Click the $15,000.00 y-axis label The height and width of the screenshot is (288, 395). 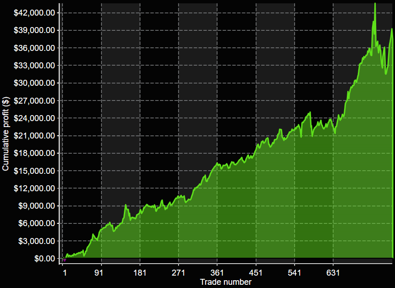pos(34,171)
